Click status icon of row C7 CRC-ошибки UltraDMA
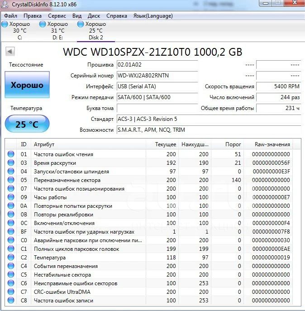This screenshot has width=305, height=311. point(11,292)
